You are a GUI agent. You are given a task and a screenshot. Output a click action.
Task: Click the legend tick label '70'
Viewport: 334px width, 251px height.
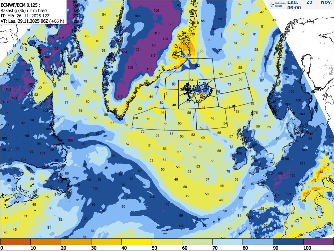click(x=215, y=248)
